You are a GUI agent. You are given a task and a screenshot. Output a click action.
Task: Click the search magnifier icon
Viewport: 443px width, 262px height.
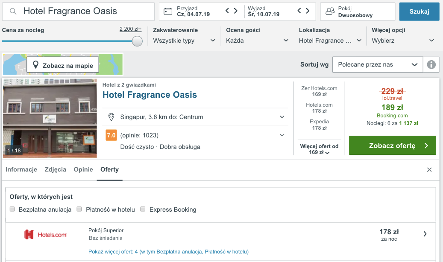click(13, 12)
